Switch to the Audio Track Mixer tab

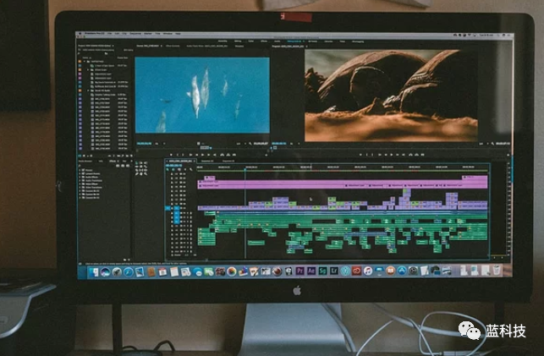coord(207,47)
